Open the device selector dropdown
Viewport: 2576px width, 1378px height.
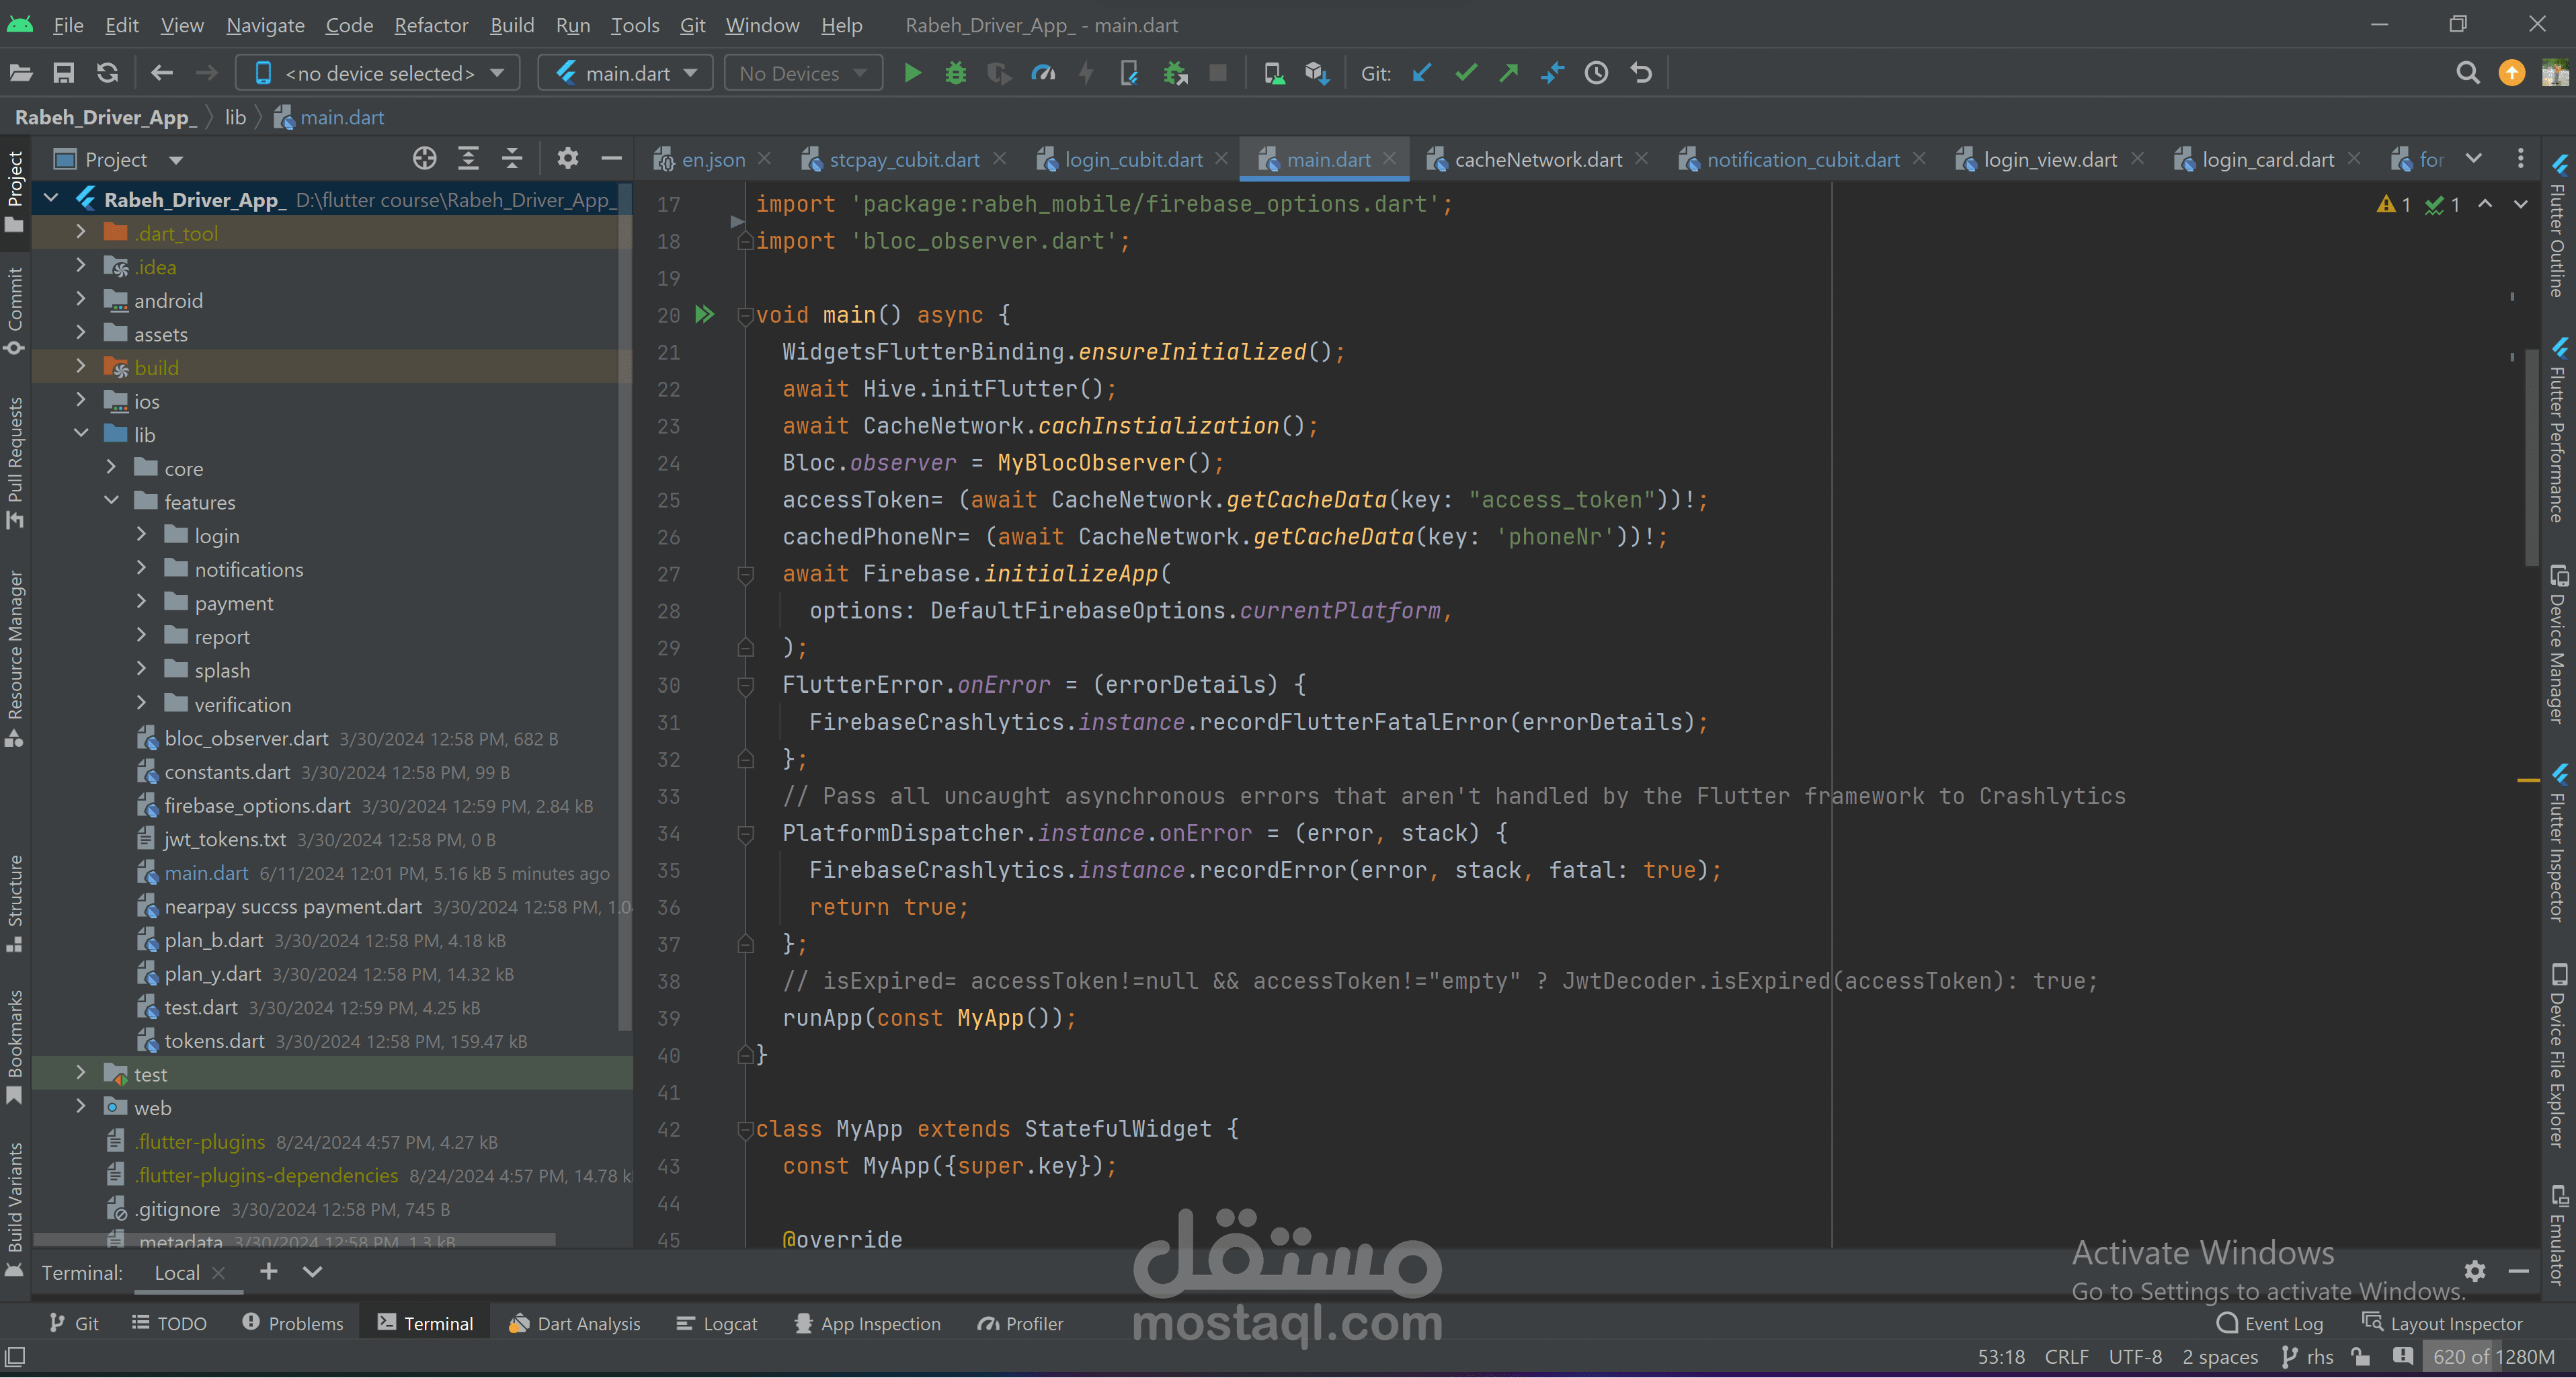378,73
